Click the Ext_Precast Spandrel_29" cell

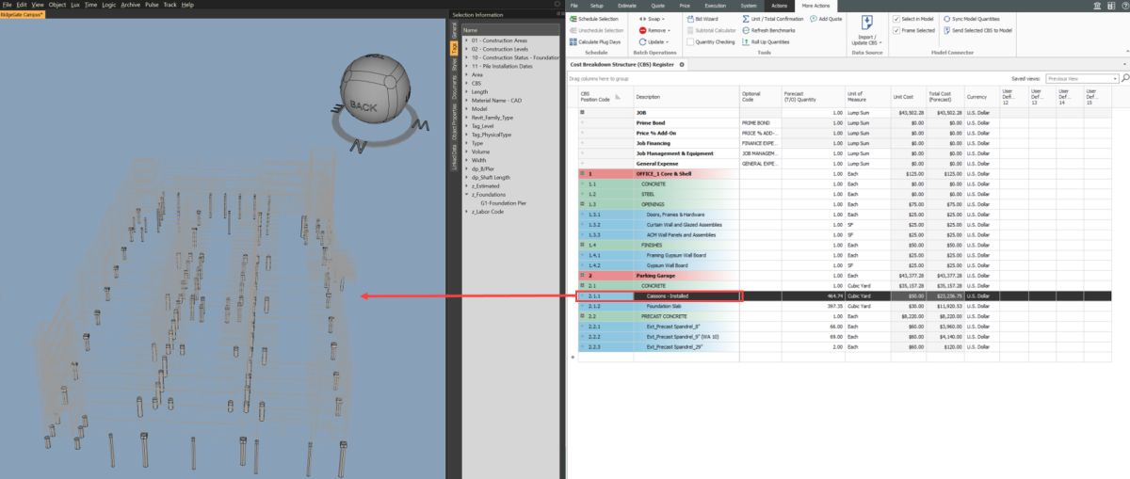(686, 346)
